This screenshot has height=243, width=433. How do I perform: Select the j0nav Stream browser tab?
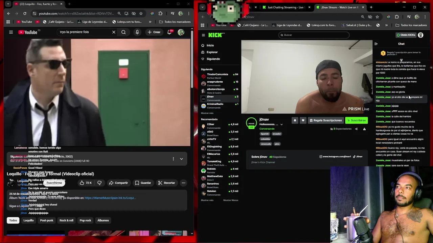click(x=339, y=7)
